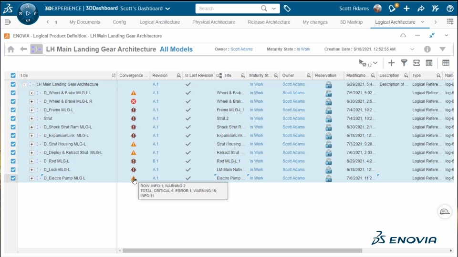Click the owner link Scott Adams in header
The height and width of the screenshot is (257, 458).
tap(241, 49)
